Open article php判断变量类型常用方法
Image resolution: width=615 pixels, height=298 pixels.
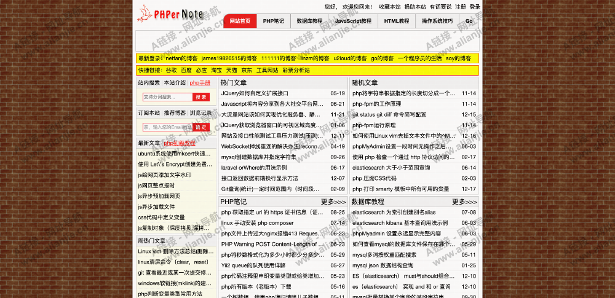click(x=170, y=294)
